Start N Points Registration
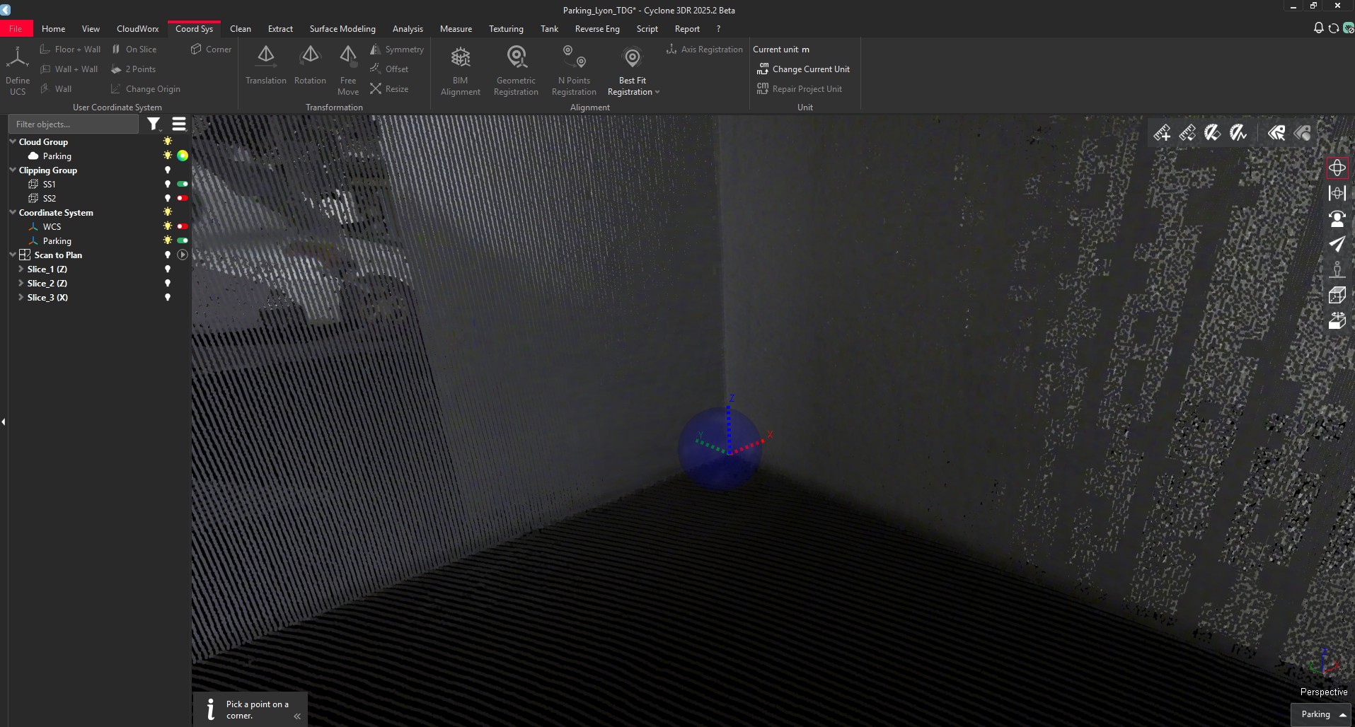Screen dimensions: 1355x727 [573, 69]
